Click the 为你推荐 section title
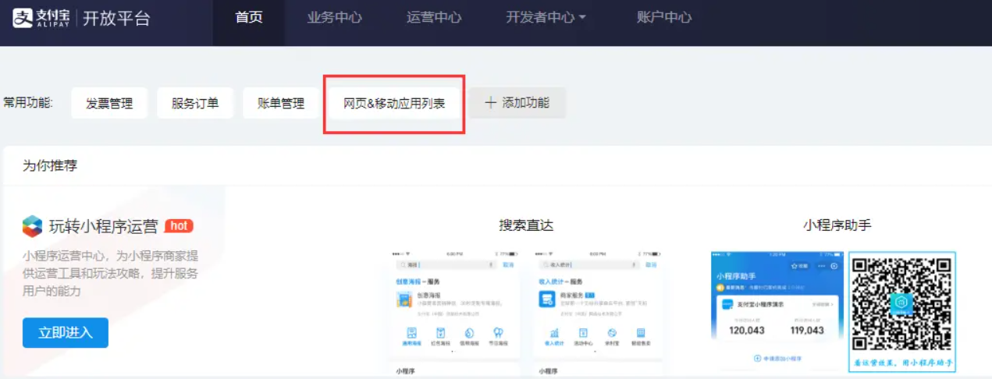The height and width of the screenshot is (379, 992). pos(50,165)
